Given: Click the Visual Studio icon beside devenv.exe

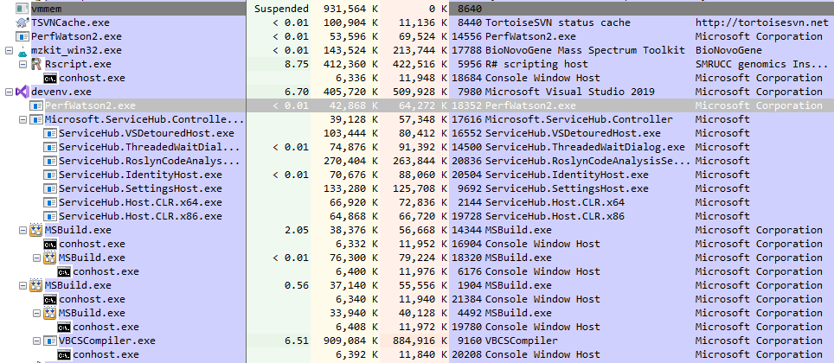Looking at the screenshot, I should tap(22, 92).
